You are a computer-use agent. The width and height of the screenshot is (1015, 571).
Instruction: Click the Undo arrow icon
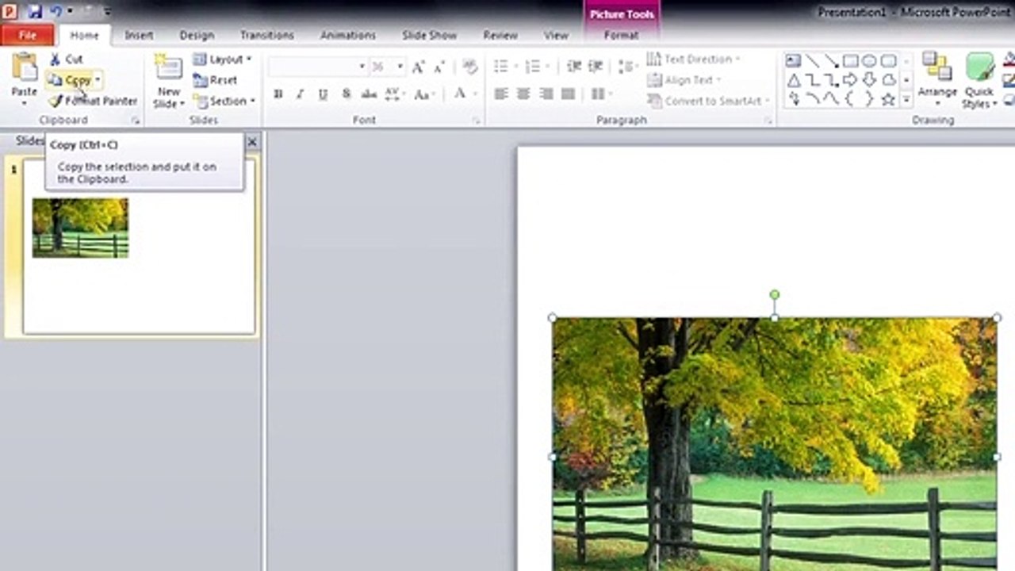coord(56,12)
